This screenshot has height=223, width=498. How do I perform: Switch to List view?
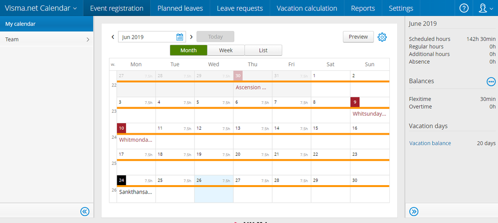263,50
